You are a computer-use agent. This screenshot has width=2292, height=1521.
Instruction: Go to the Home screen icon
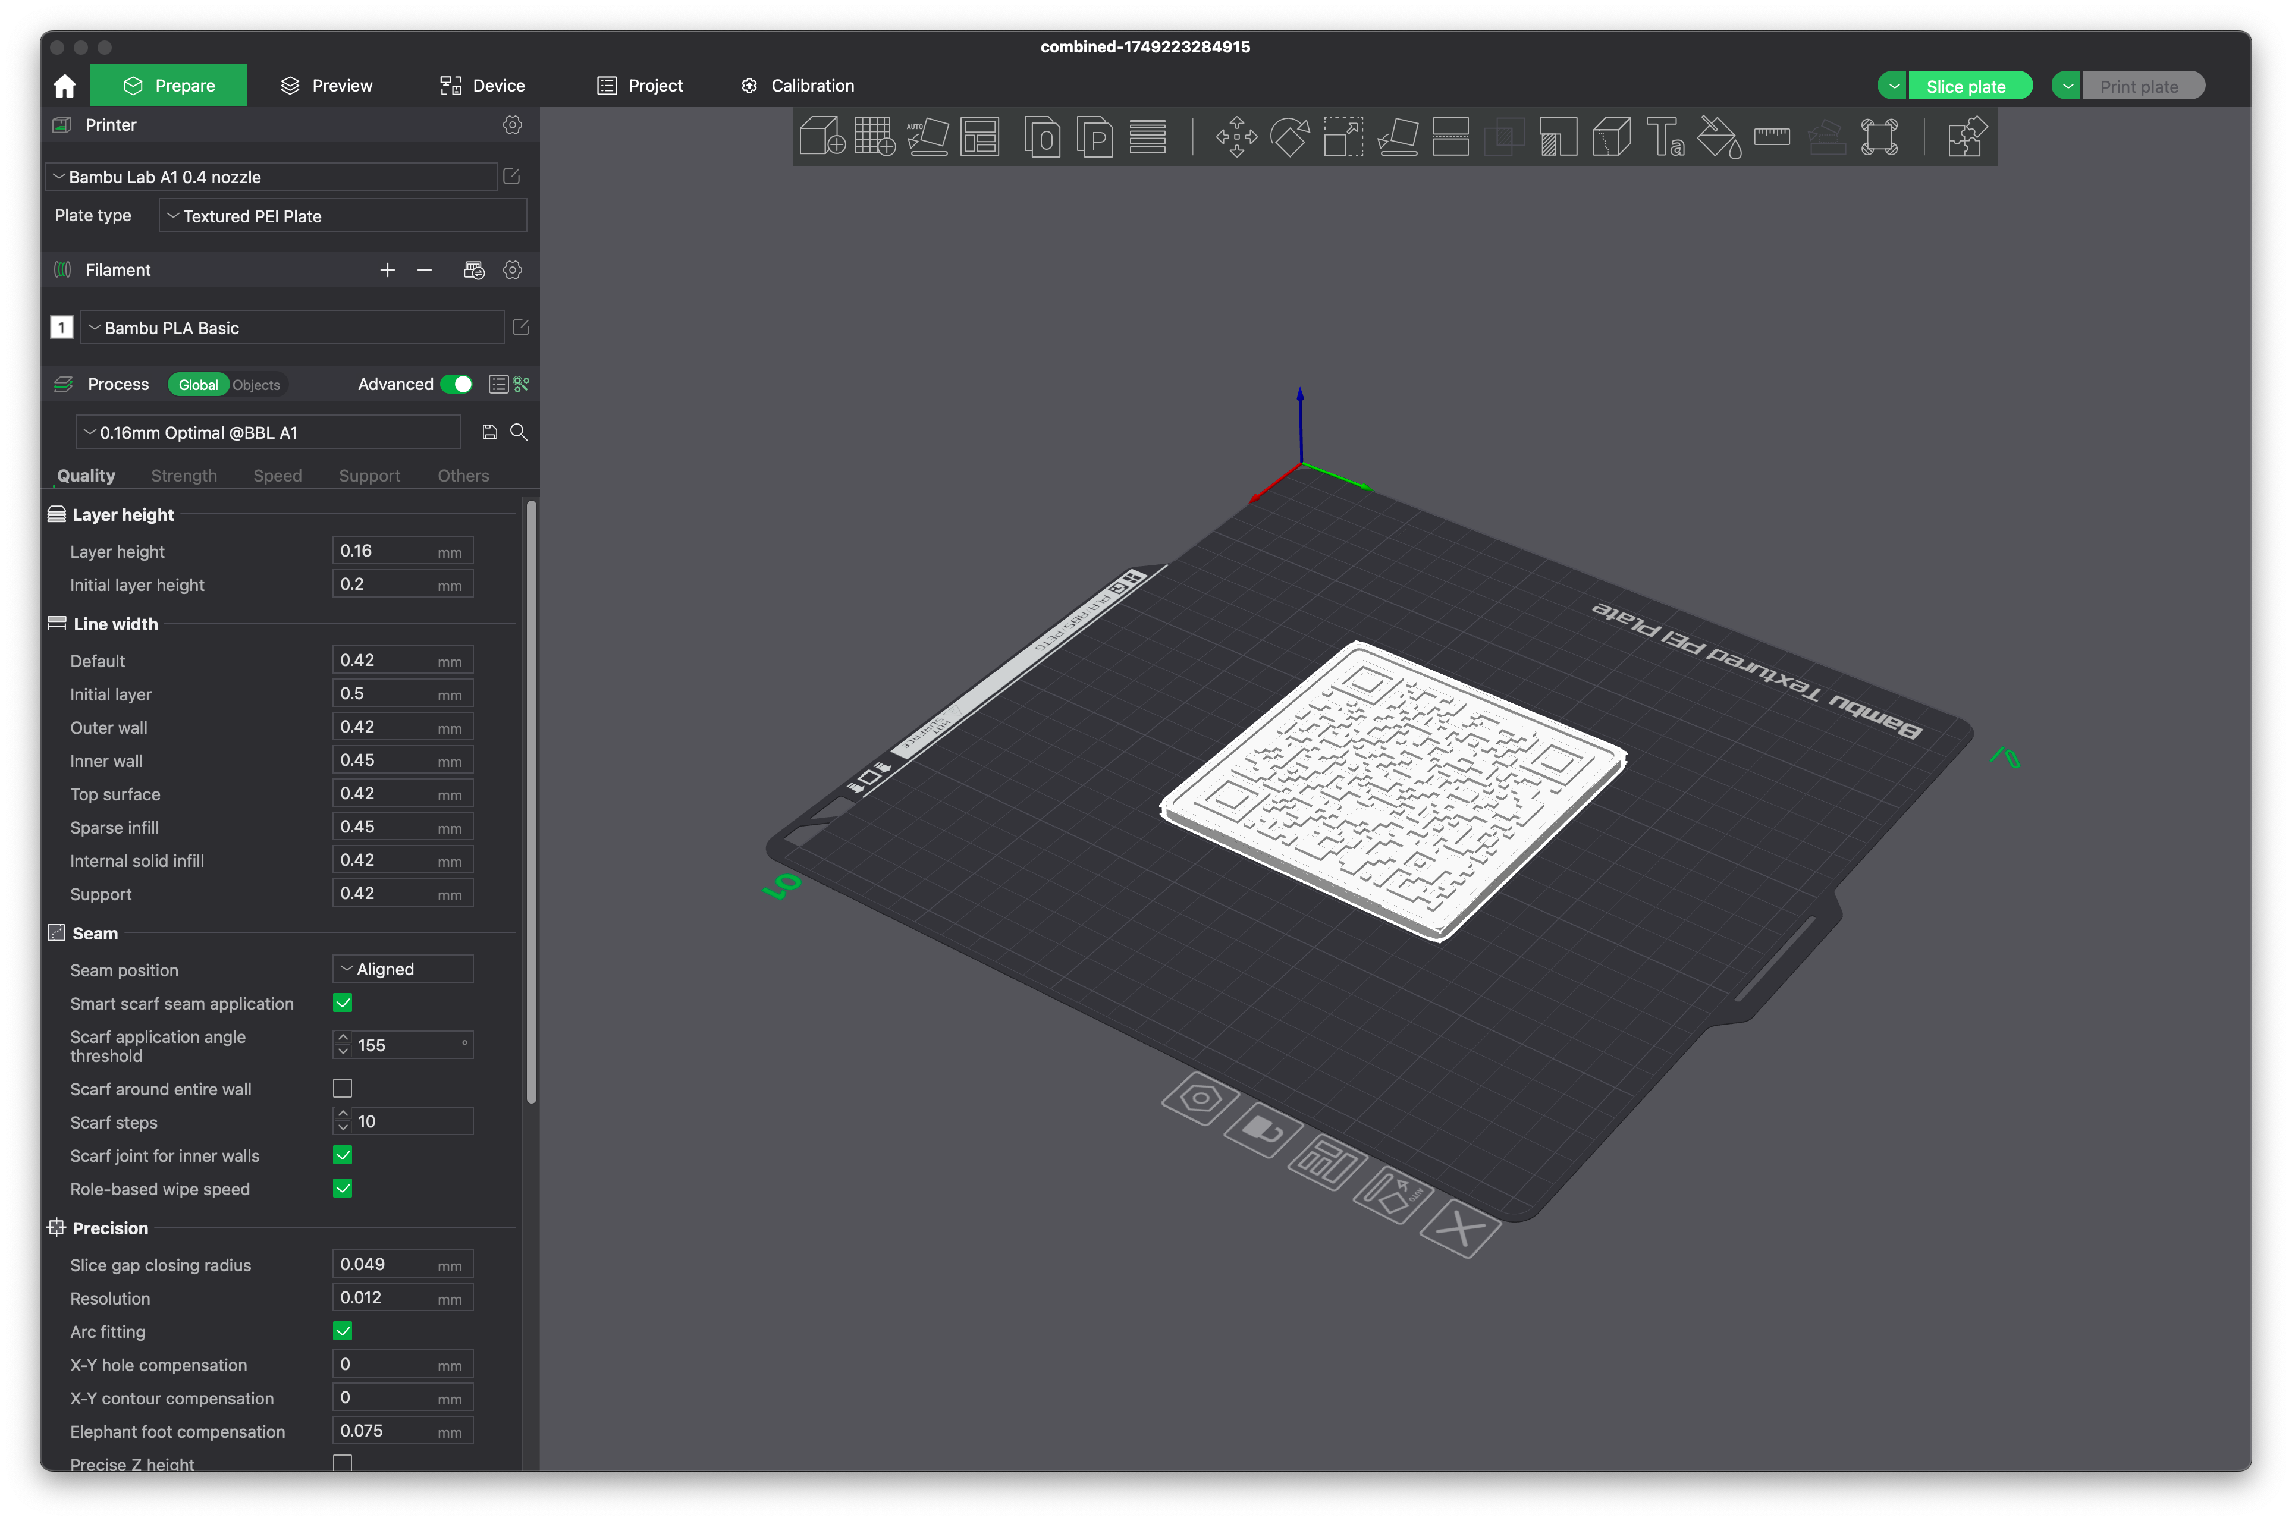[x=65, y=86]
